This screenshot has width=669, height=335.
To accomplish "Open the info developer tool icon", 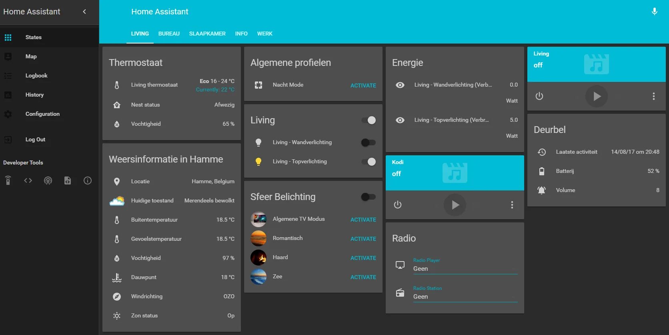I will (x=88, y=180).
